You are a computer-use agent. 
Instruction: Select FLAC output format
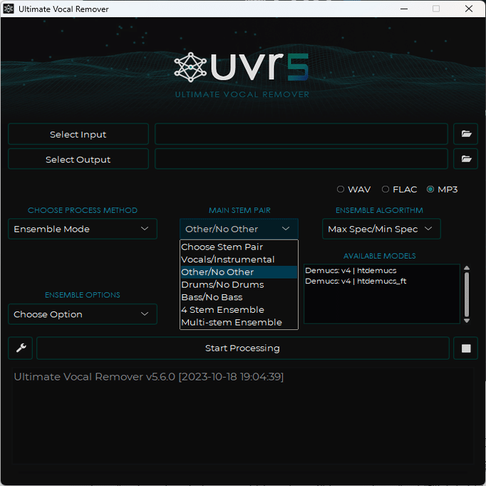(399, 190)
